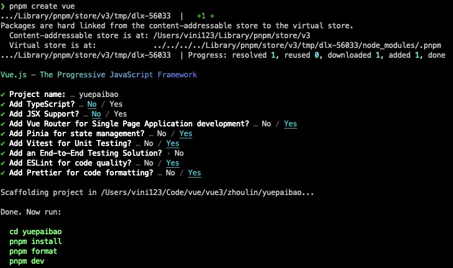The width and height of the screenshot is (453, 268).
Task: Click the content-addressable store path '/Users/vini123/Library/pnpm/store/v3'
Action: pyautogui.click(x=232, y=35)
